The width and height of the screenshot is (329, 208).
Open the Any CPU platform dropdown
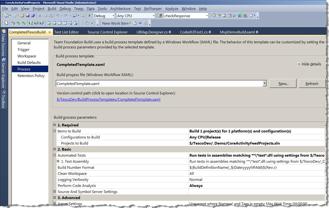click(153, 16)
